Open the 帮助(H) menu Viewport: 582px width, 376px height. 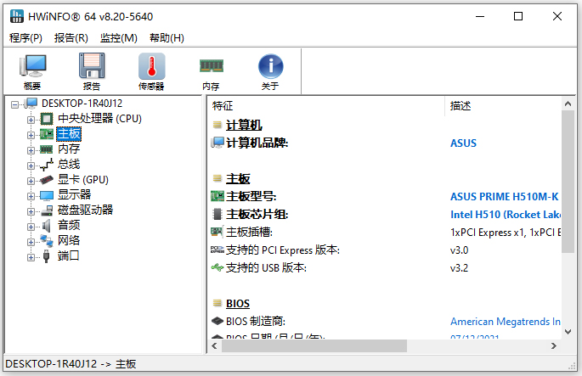[166, 37]
